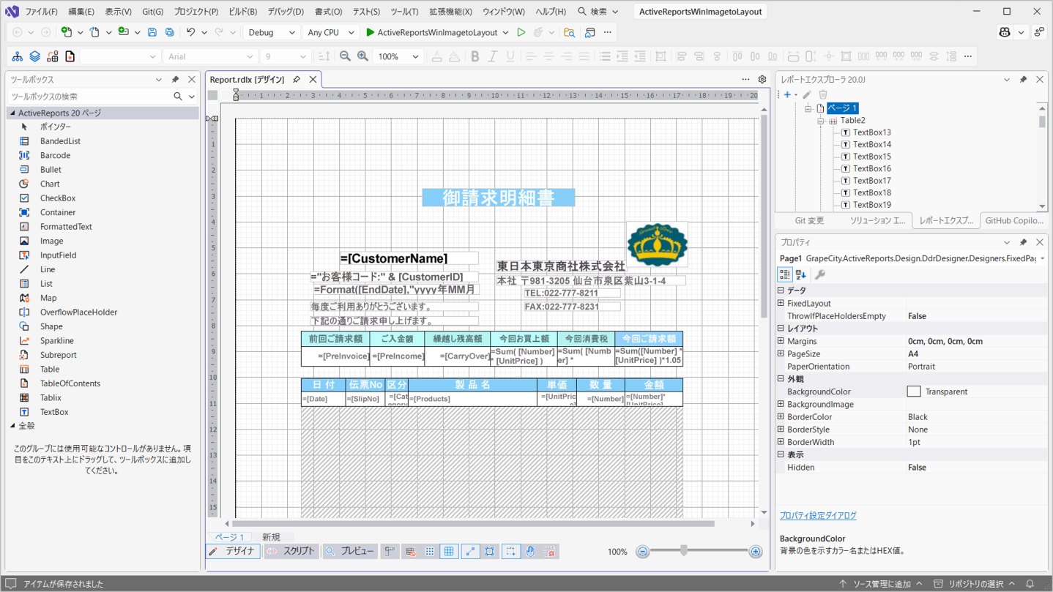
Task: Toggle dotted grid display button
Action: [x=430, y=552]
